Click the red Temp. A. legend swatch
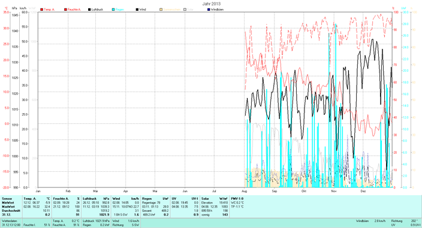Viewport: 422px width, 228px height. click(42, 10)
